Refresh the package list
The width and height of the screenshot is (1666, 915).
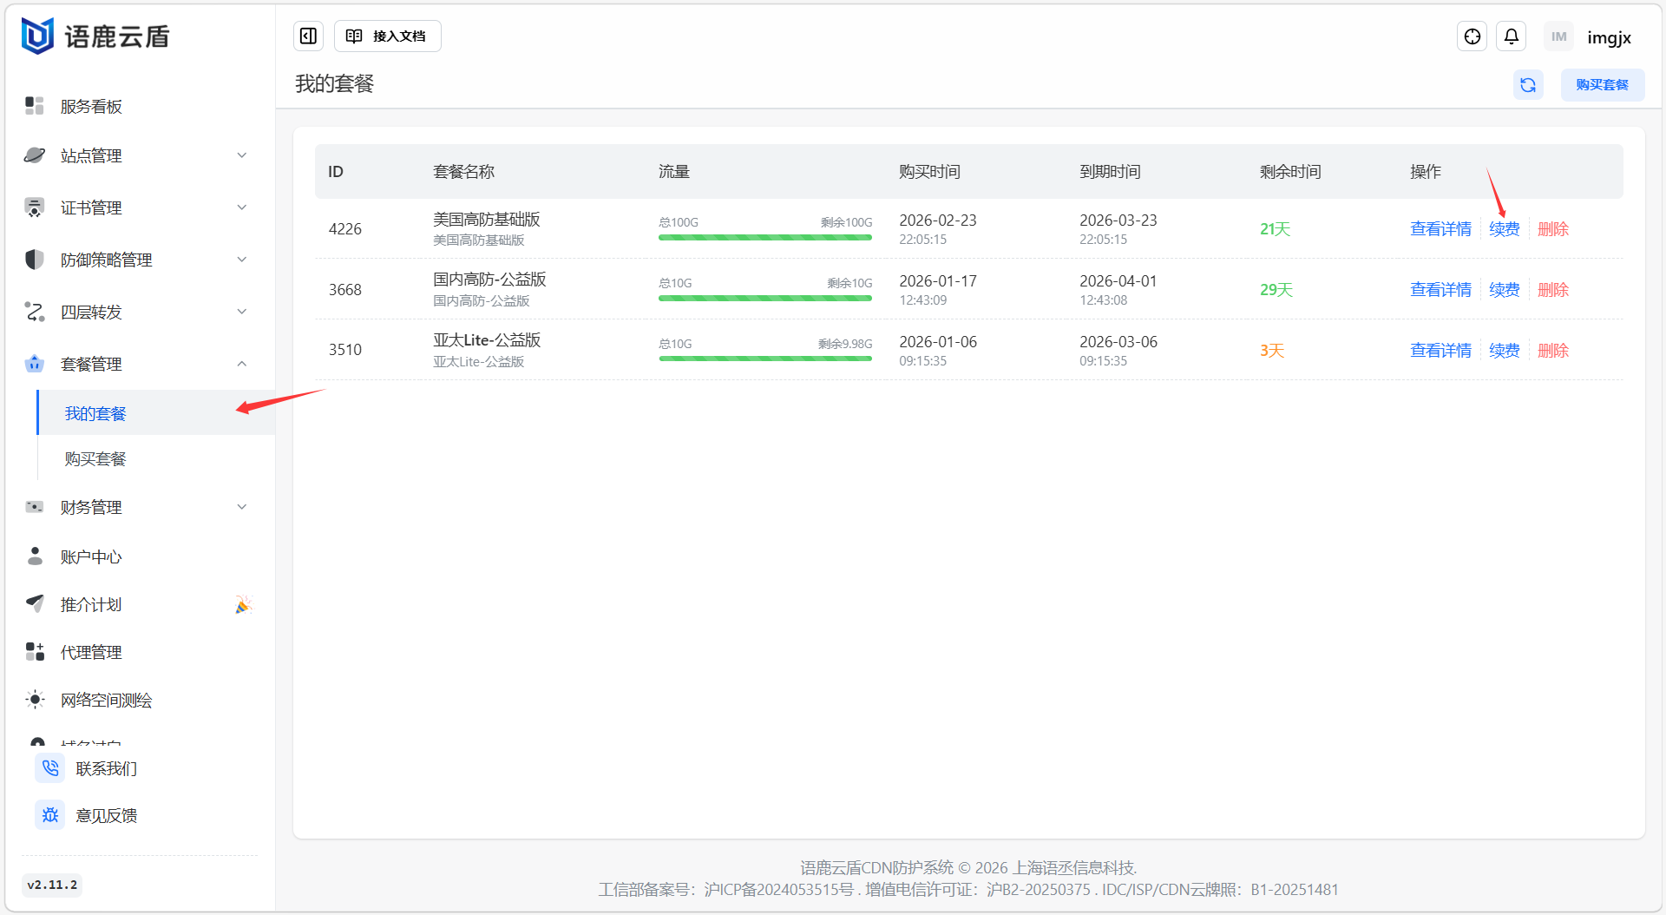[1527, 85]
